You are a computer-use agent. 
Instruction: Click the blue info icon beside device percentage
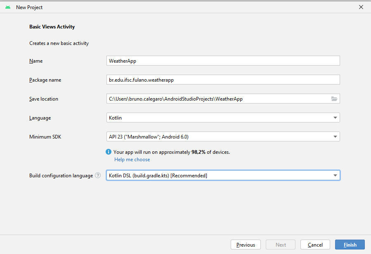coord(109,152)
